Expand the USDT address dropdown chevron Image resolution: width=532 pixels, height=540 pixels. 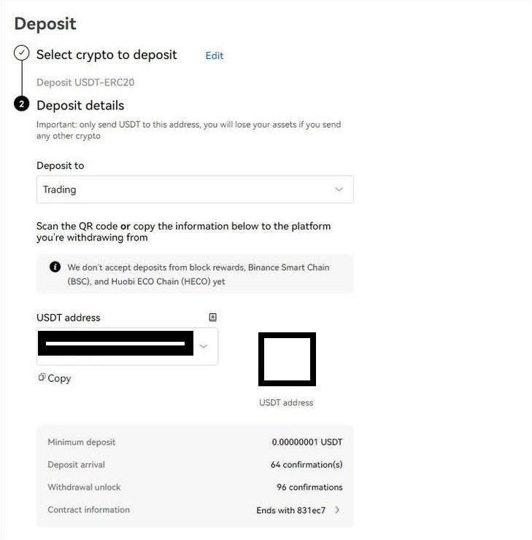(x=204, y=346)
